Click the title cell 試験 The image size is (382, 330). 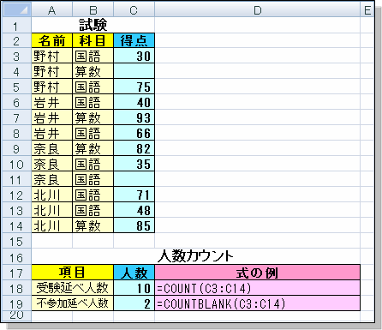tap(93, 25)
